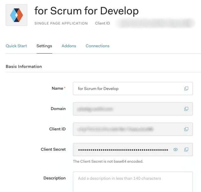The height and width of the screenshot is (192, 201).
Task: Go to the Addons tab
Action: pyautogui.click(x=69, y=46)
